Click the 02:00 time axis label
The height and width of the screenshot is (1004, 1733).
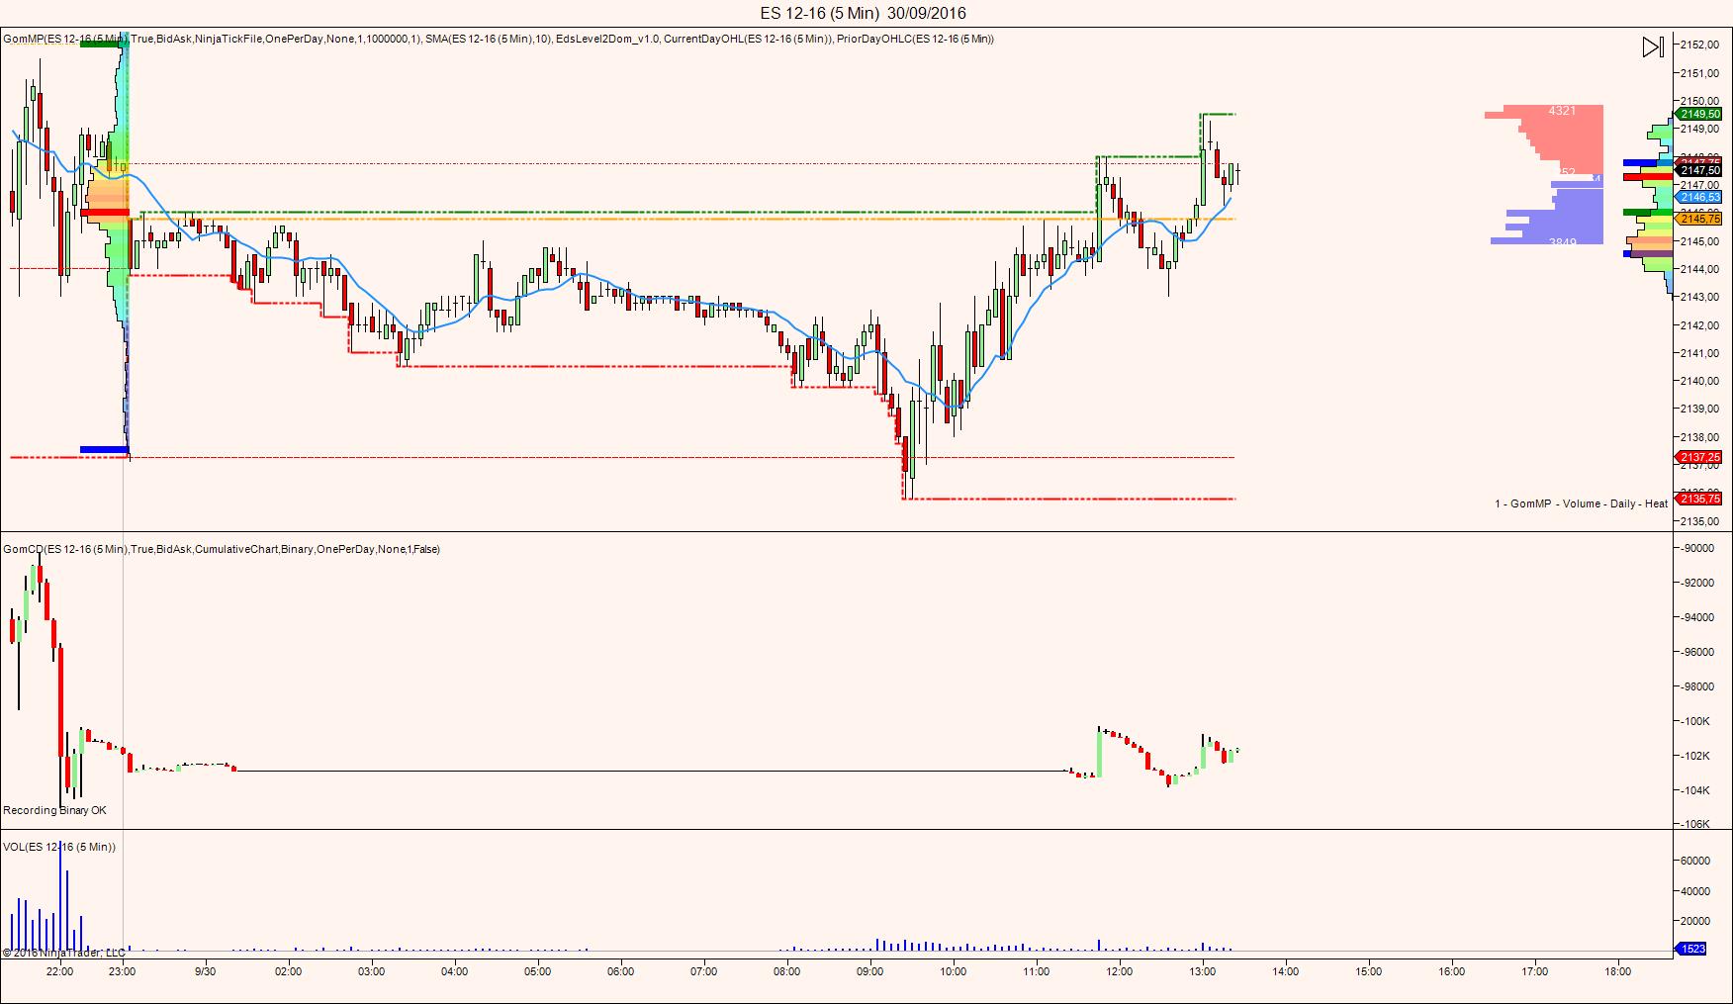click(x=289, y=971)
